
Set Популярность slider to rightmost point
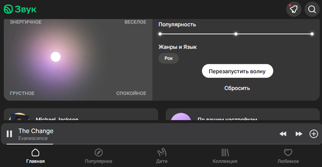(312, 34)
